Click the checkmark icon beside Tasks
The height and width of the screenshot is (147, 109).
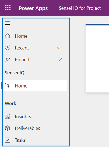(x=8, y=140)
